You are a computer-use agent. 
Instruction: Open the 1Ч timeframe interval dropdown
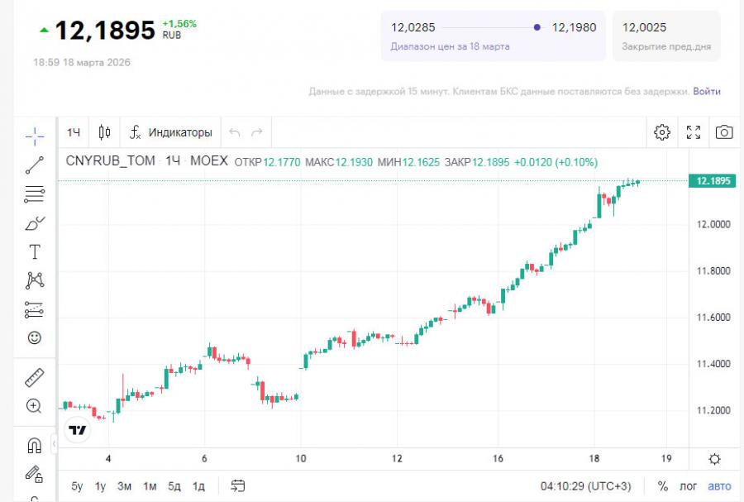pos(74,132)
